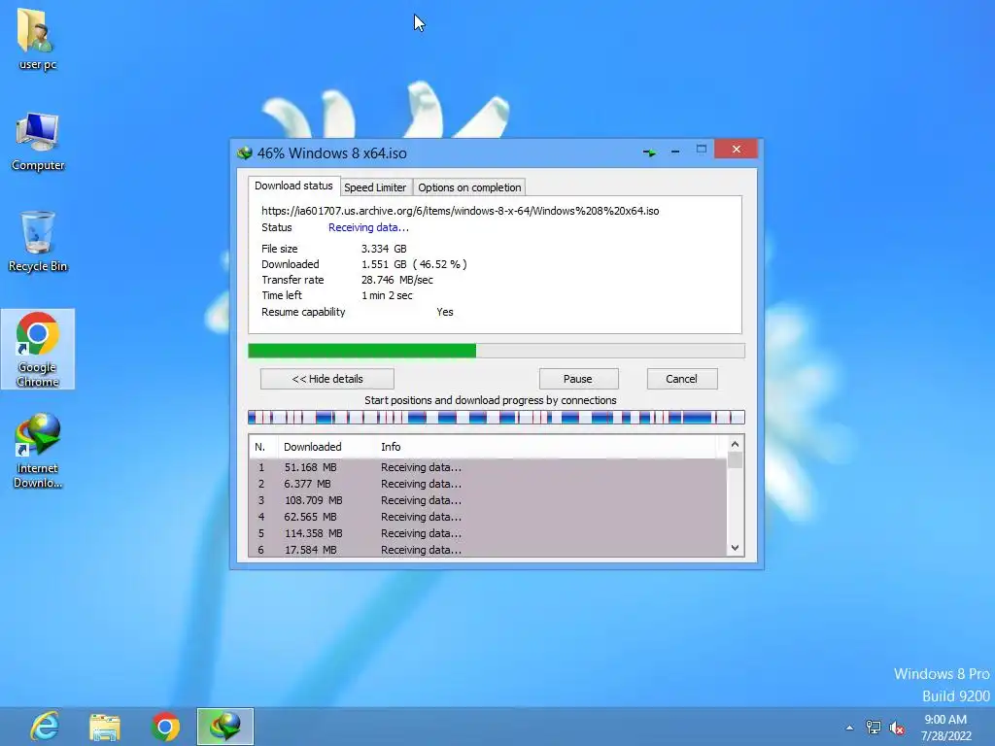
Task: Show hidden system tray icons
Action: tap(849, 728)
